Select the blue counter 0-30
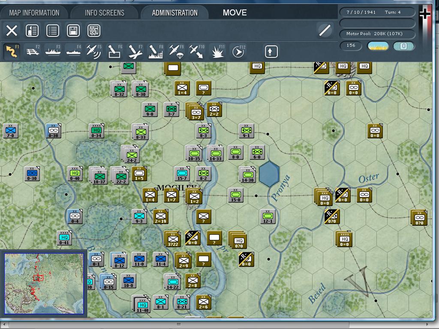Screen dimensions: 439x329 [x=32, y=173]
